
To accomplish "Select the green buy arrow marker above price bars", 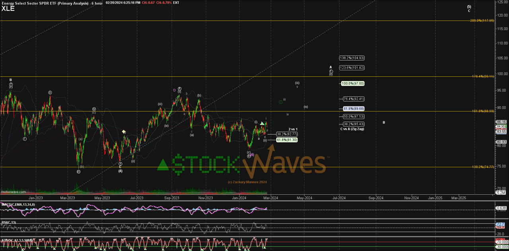I will click(x=262, y=124).
